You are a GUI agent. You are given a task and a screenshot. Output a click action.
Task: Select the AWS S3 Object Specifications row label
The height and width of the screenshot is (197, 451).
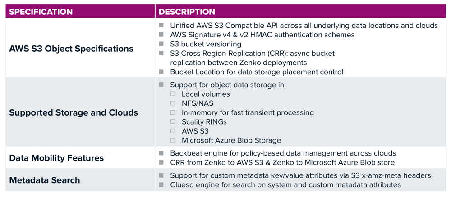pos(71,49)
